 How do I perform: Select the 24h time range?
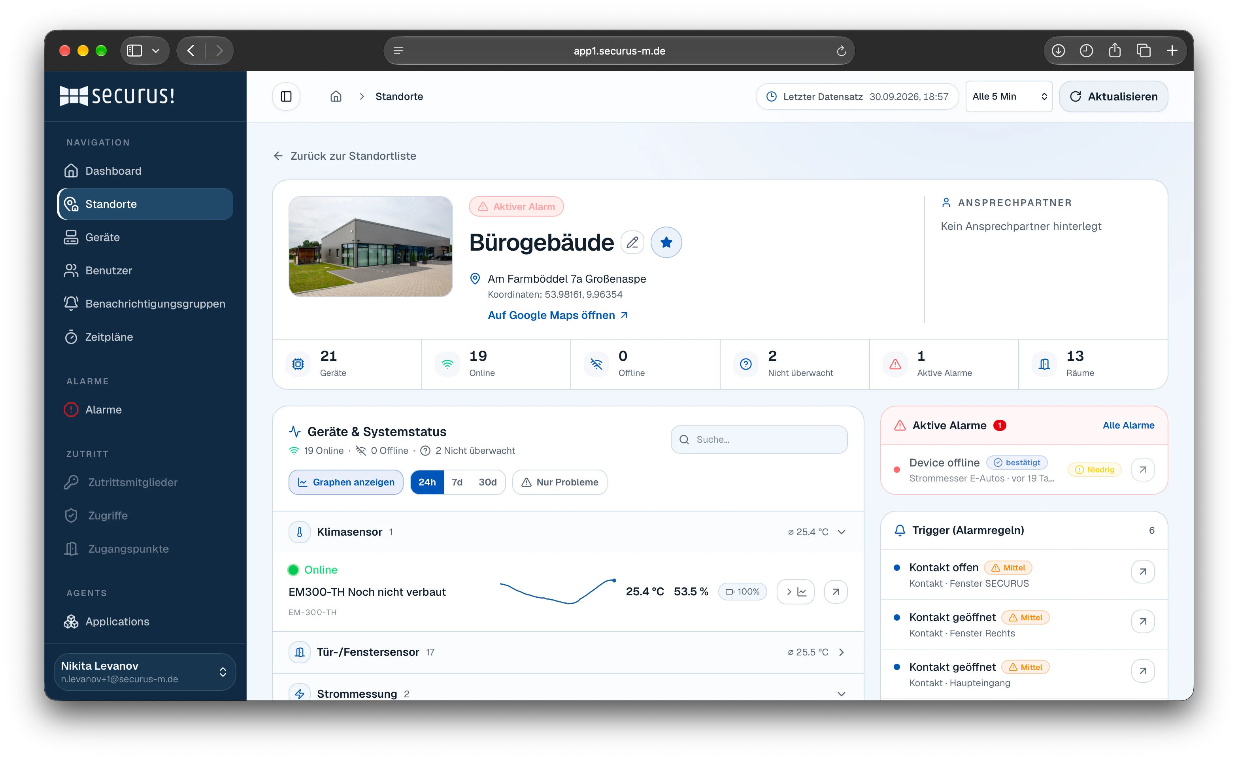click(427, 482)
